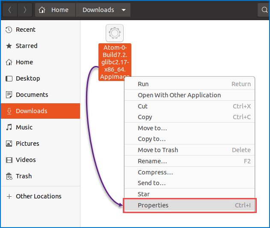Choose Copy to… in the context menu
The height and width of the screenshot is (228, 270).
tap(190, 139)
